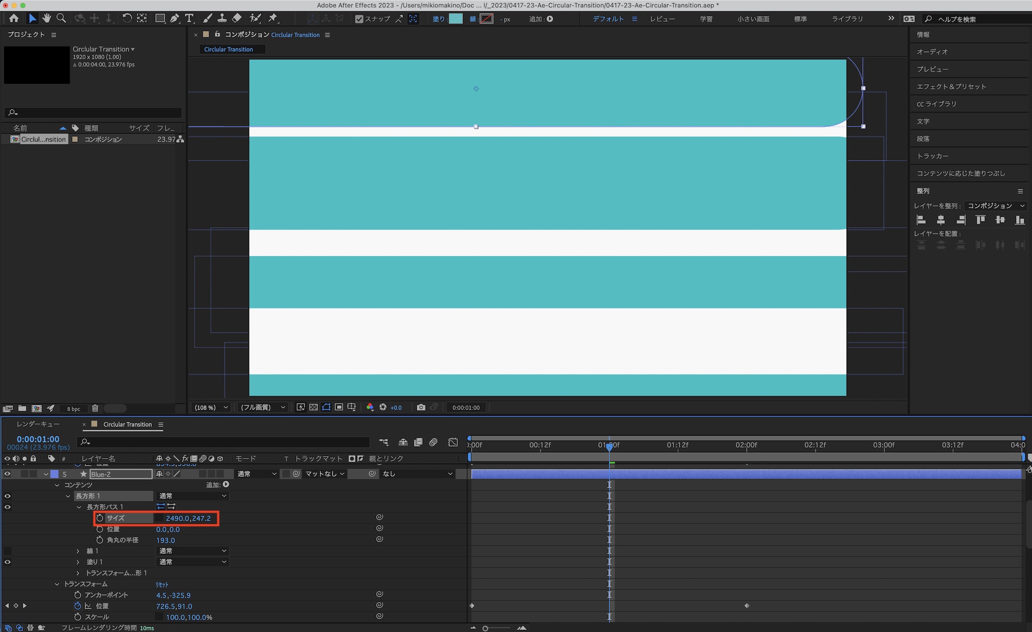
Task: Click the 塗り fill color swatch
Action: point(456,19)
